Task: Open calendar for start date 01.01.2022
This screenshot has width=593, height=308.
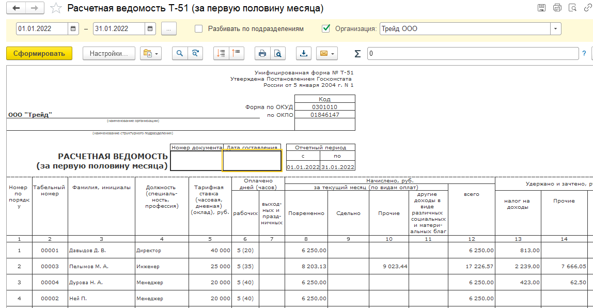Action: tap(74, 29)
